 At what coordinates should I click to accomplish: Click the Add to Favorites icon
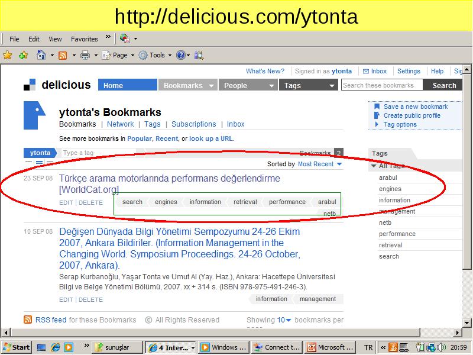23,55
